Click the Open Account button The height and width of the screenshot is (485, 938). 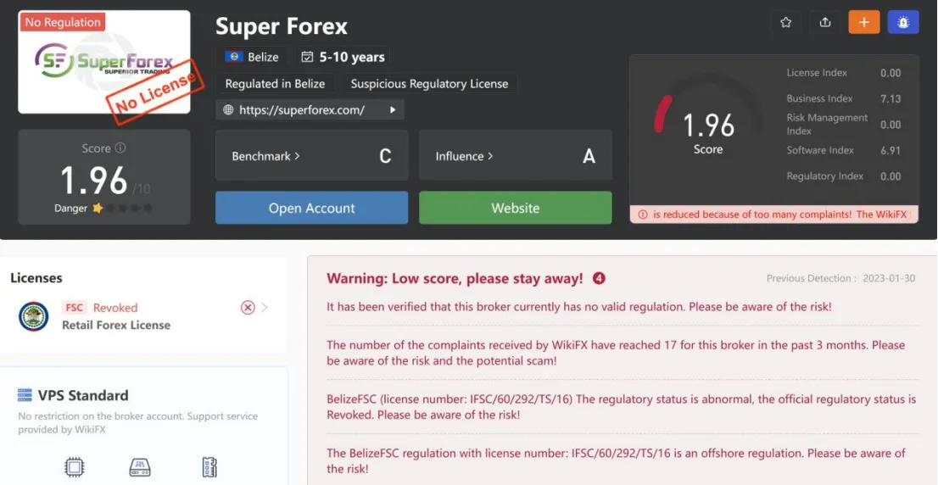coord(311,208)
